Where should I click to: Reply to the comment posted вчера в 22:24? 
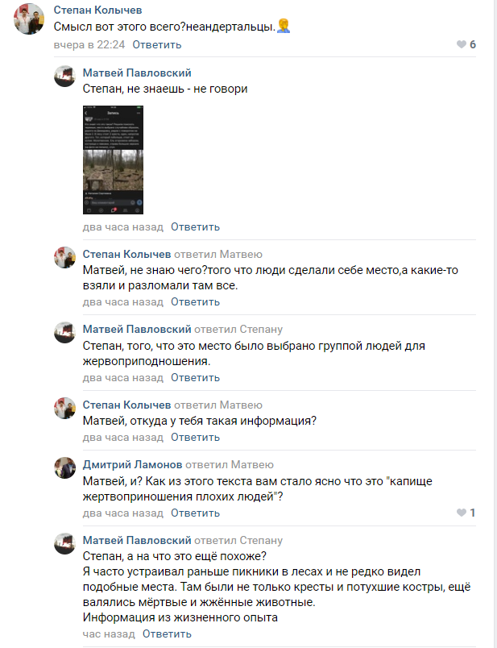156,44
